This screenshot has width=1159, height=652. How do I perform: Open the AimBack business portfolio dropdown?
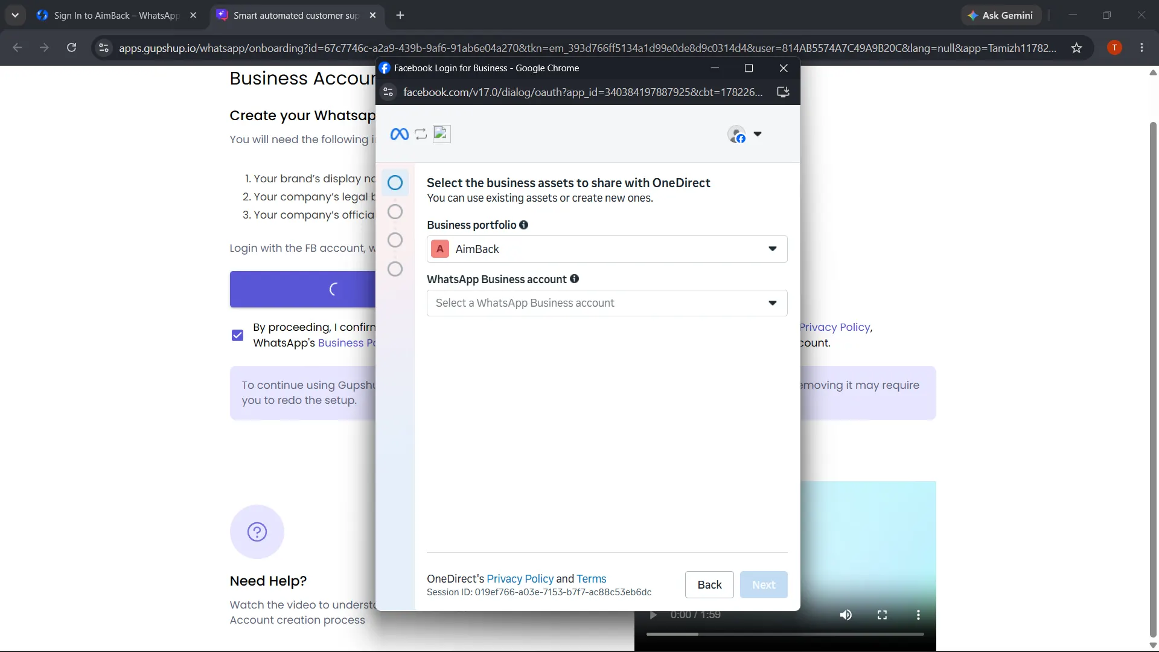(x=607, y=249)
